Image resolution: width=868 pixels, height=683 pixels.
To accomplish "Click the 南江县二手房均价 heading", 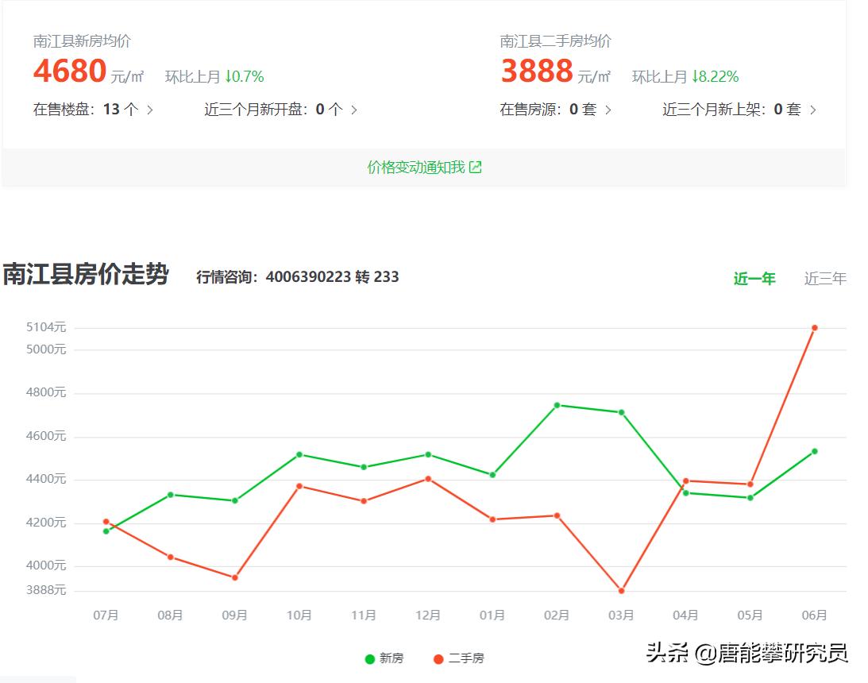I will 555,41.
